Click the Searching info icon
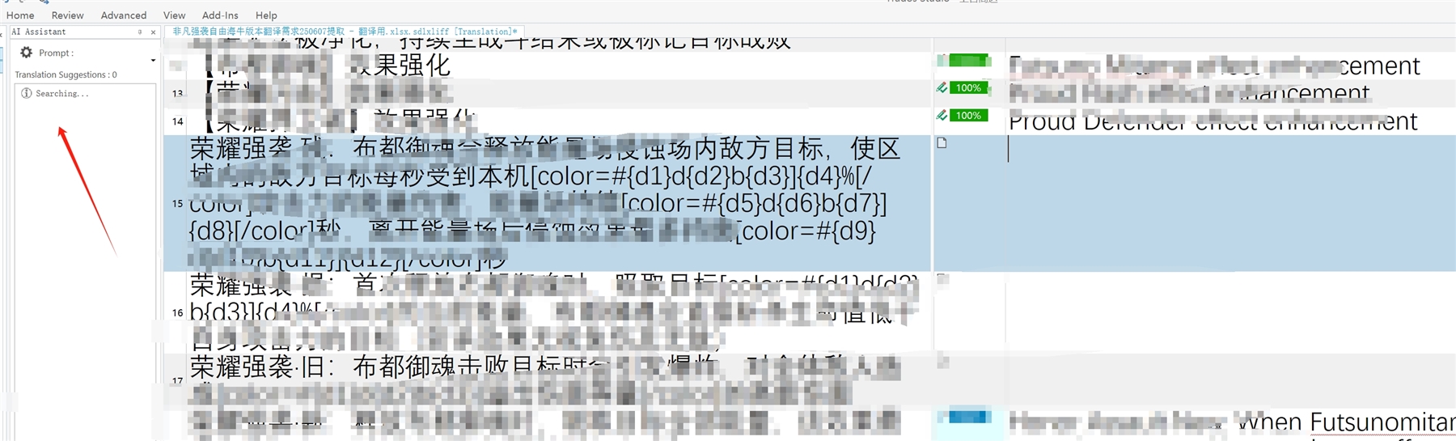1456x441 pixels. [x=27, y=93]
